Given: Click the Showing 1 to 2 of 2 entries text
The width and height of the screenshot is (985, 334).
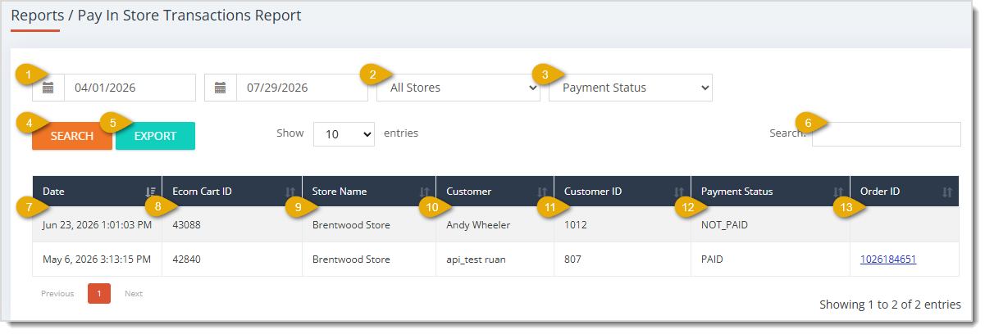Looking at the screenshot, I should point(890,305).
